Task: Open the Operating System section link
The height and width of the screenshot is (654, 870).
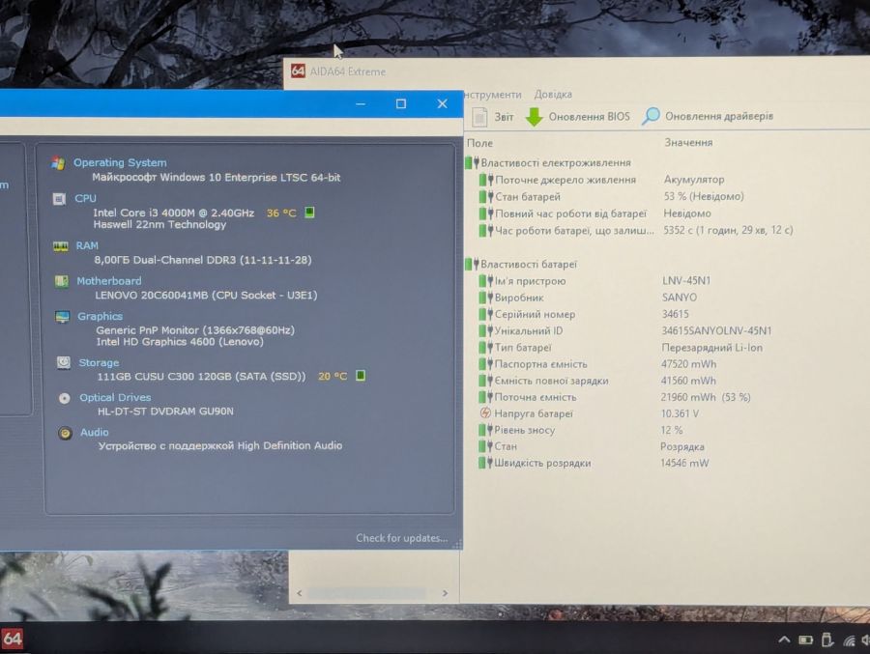Action: point(120,162)
